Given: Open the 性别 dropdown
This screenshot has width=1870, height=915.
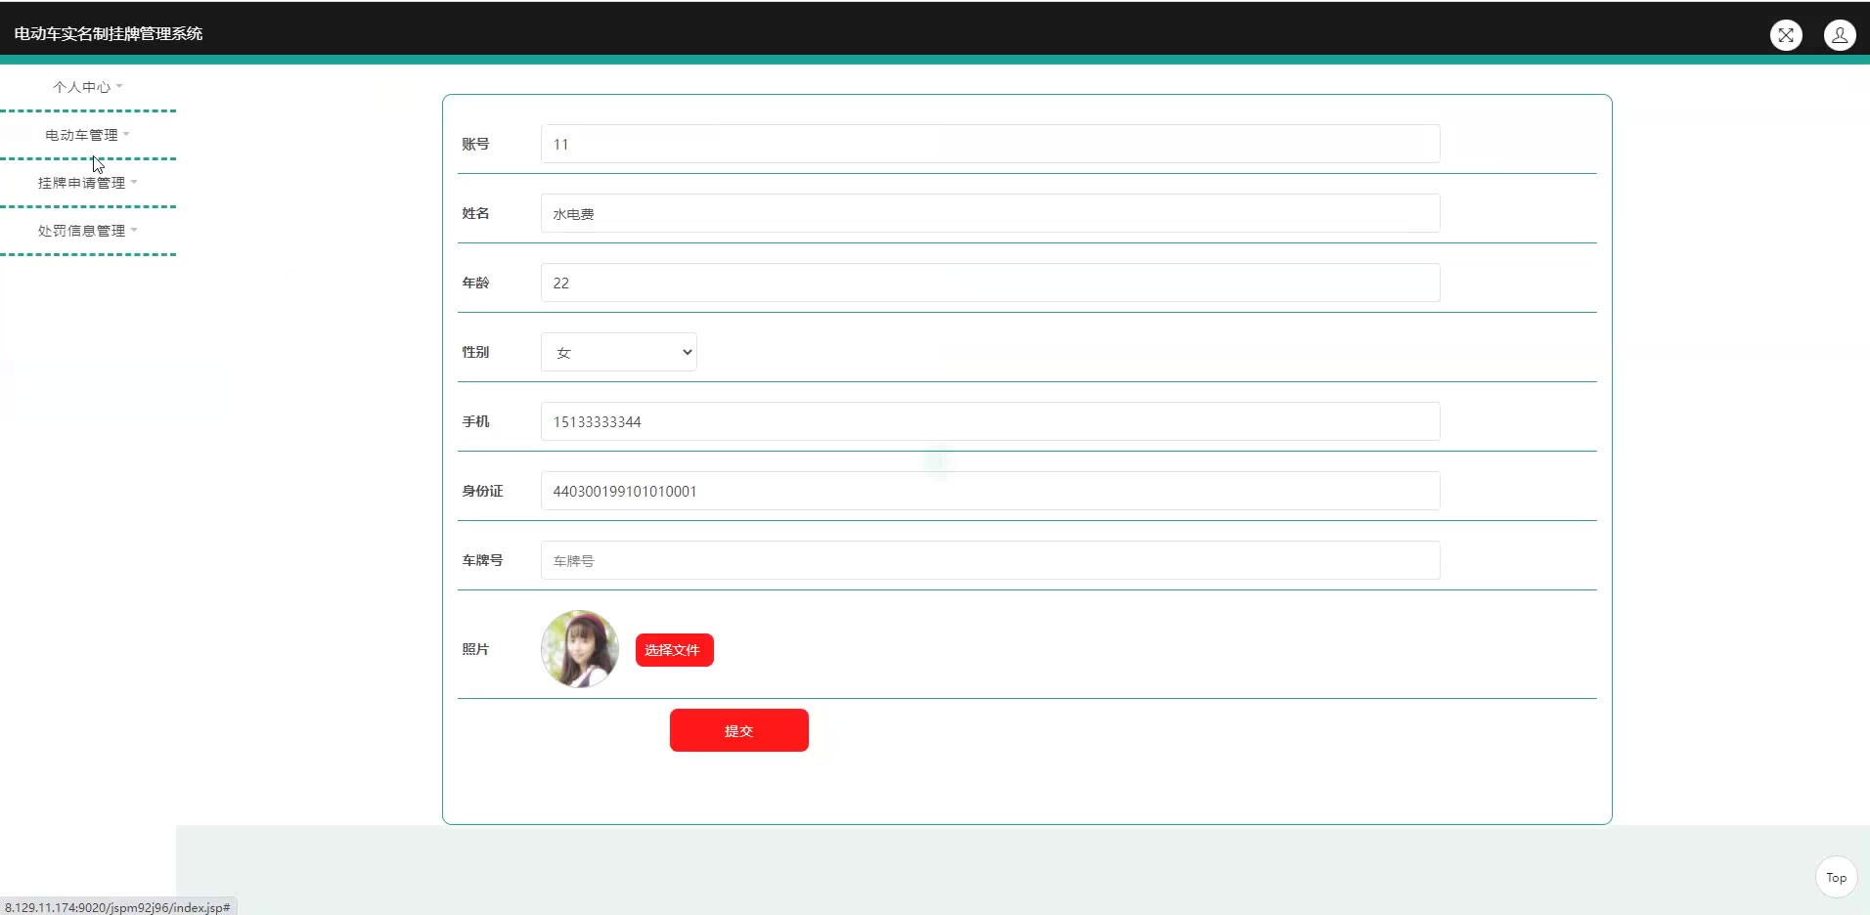Looking at the screenshot, I should (x=619, y=352).
